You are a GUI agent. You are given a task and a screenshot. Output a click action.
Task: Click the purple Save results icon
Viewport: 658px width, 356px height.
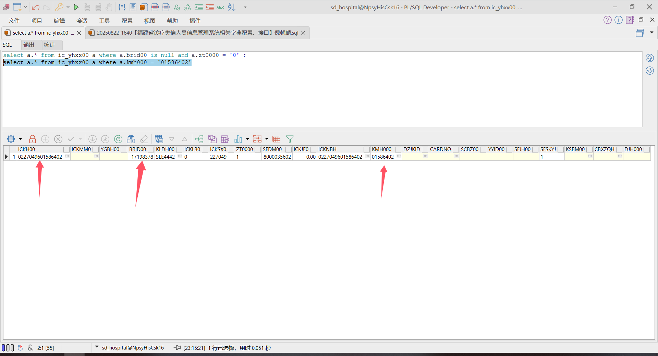[x=212, y=139]
